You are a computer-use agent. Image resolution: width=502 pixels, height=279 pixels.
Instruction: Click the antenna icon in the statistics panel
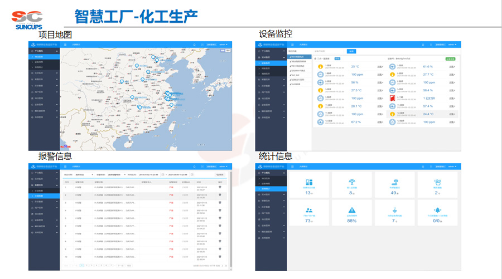353,182
